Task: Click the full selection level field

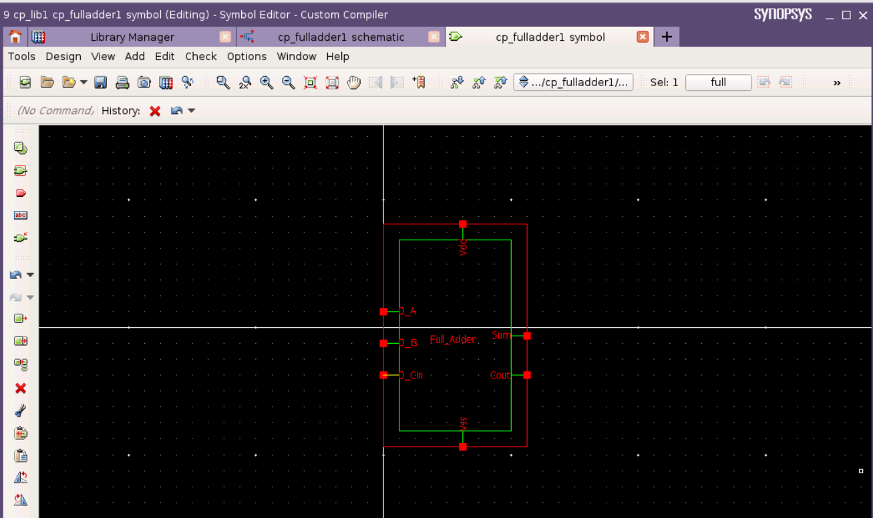Action: [x=717, y=82]
